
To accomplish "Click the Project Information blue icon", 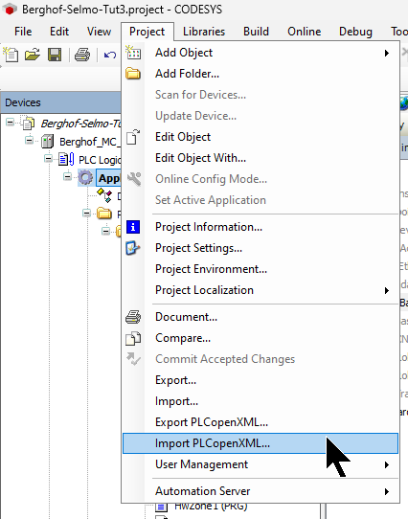I will pyautogui.click(x=133, y=227).
